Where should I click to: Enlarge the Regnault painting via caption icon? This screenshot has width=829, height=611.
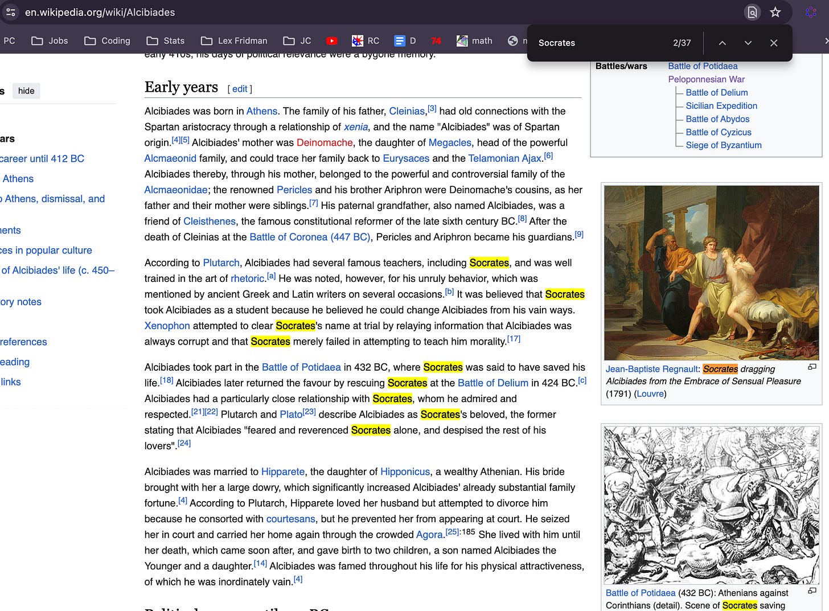[812, 367]
